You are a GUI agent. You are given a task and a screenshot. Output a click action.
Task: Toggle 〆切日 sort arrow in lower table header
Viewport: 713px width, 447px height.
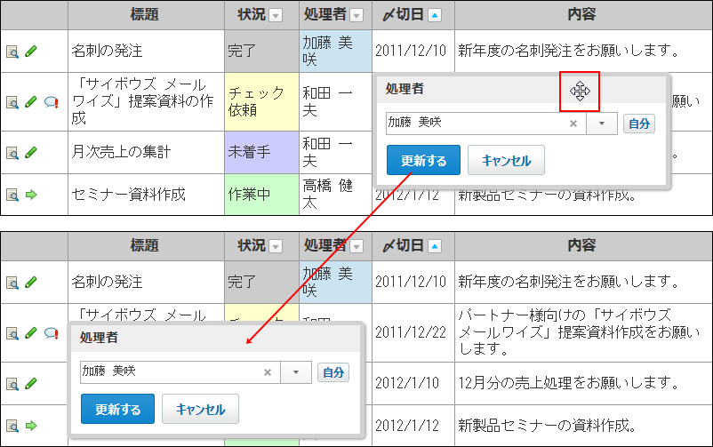435,246
